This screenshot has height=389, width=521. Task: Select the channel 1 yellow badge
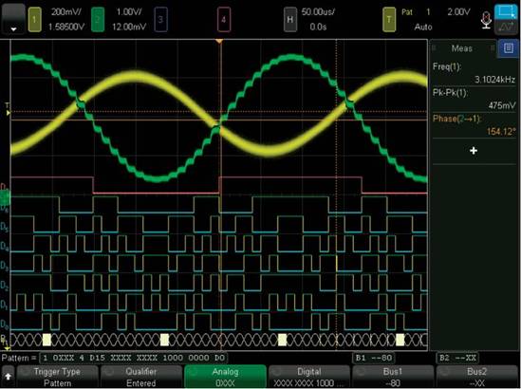point(34,20)
